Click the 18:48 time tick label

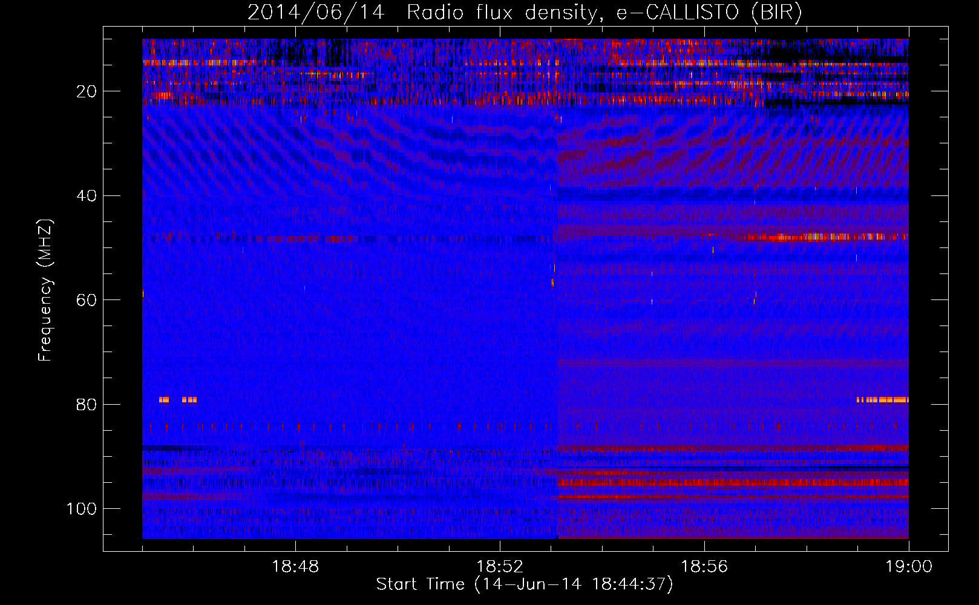pyautogui.click(x=295, y=567)
